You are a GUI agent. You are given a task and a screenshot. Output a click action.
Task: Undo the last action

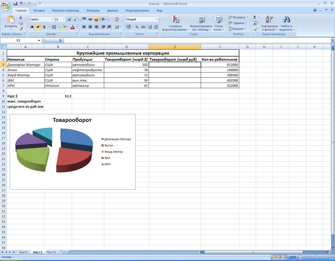point(21,3)
